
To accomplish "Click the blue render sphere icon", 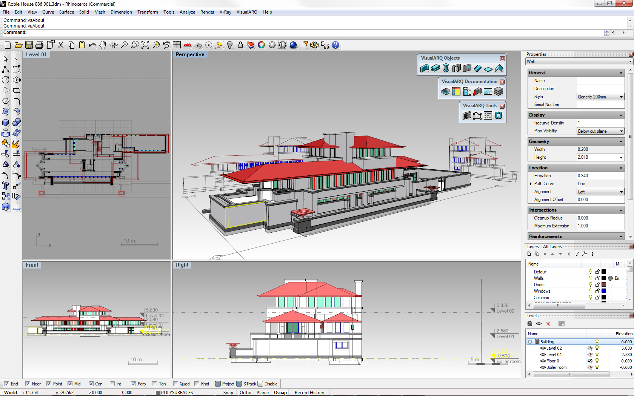I will (293, 45).
